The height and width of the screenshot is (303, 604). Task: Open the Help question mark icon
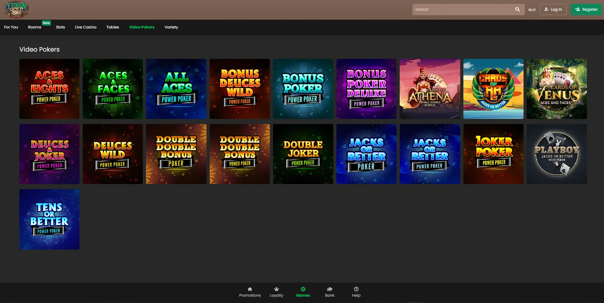[356, 289]
